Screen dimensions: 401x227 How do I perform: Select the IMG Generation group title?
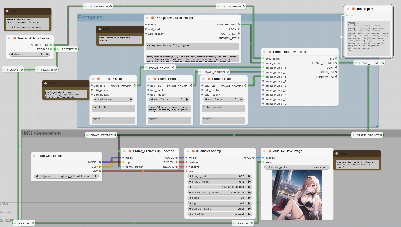point(42,133)
